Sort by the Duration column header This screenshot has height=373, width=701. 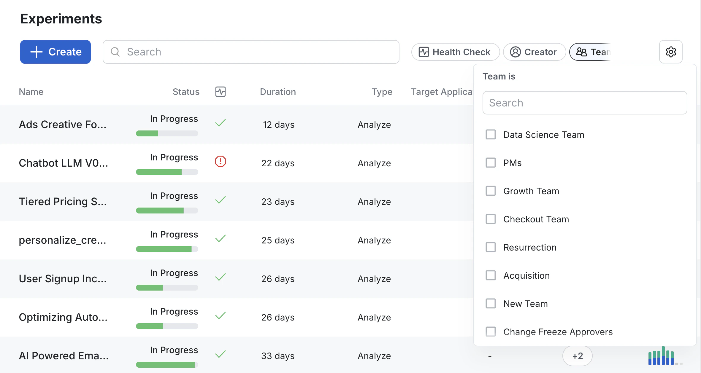[278, 92]
